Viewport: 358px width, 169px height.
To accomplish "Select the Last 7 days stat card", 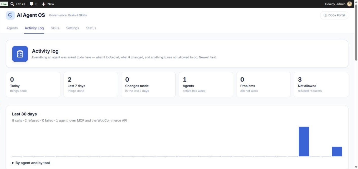I will coord(91,85).
